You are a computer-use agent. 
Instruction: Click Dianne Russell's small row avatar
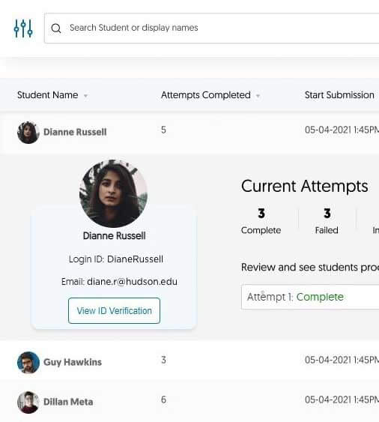click(28, 133)
